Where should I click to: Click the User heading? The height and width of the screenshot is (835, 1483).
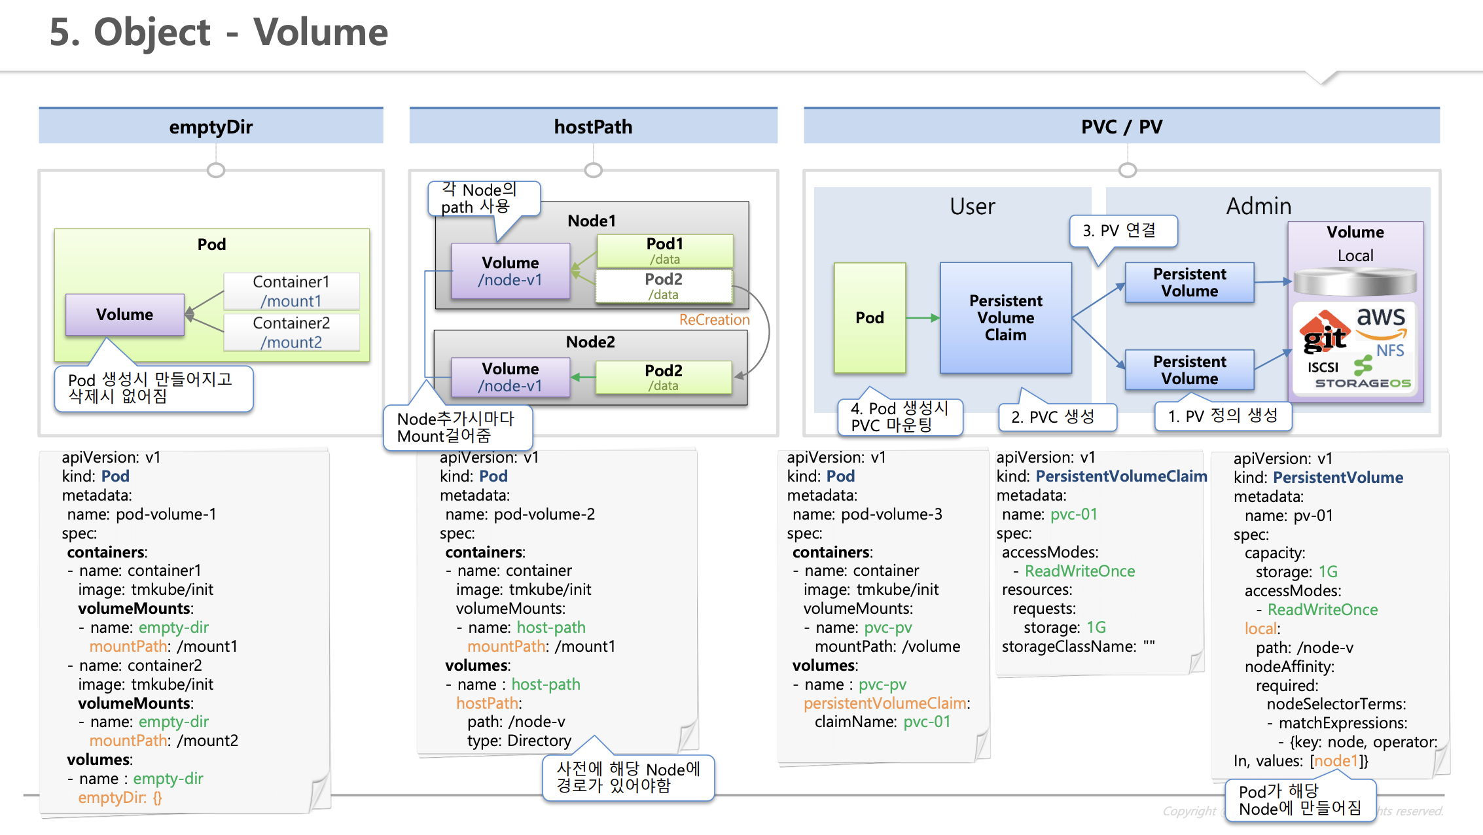(x=973, y=206)
